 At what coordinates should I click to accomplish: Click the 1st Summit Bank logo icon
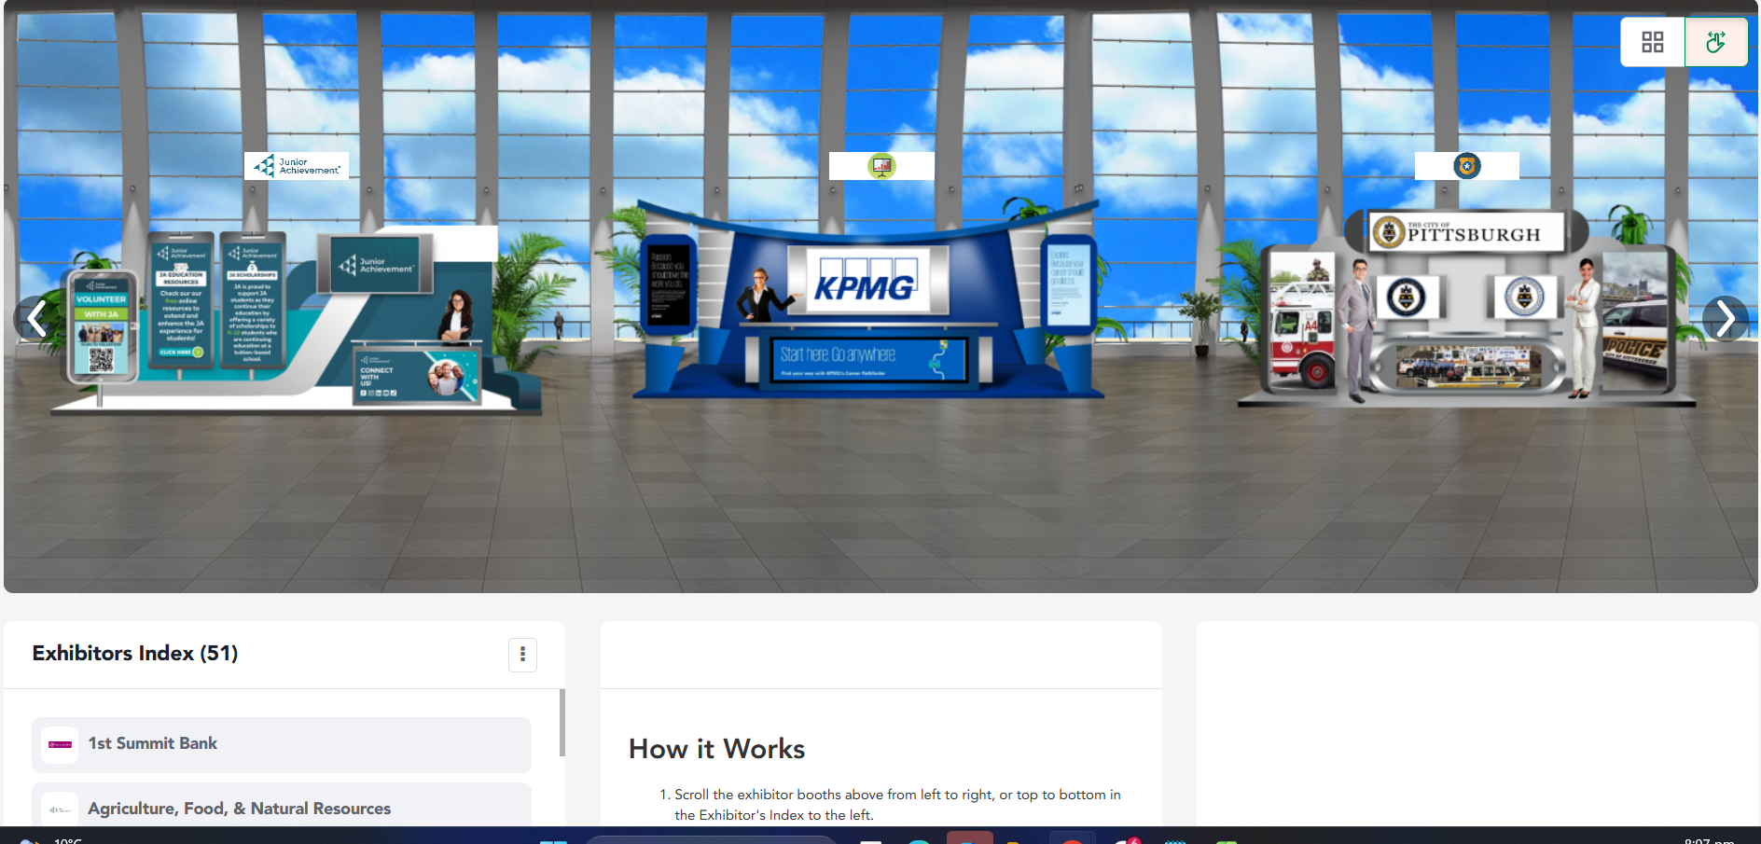61,744
